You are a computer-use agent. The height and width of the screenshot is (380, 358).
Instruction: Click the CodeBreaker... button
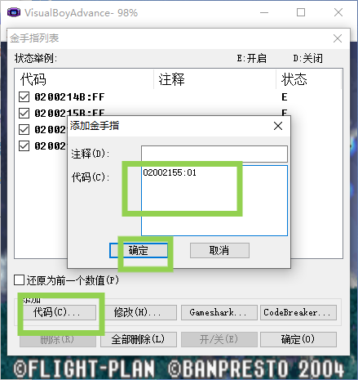pyautogui.click(x=298, y=312)
